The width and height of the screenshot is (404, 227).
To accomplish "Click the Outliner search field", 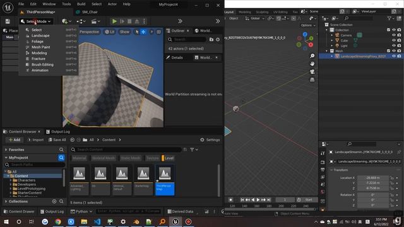I will 187,39.
